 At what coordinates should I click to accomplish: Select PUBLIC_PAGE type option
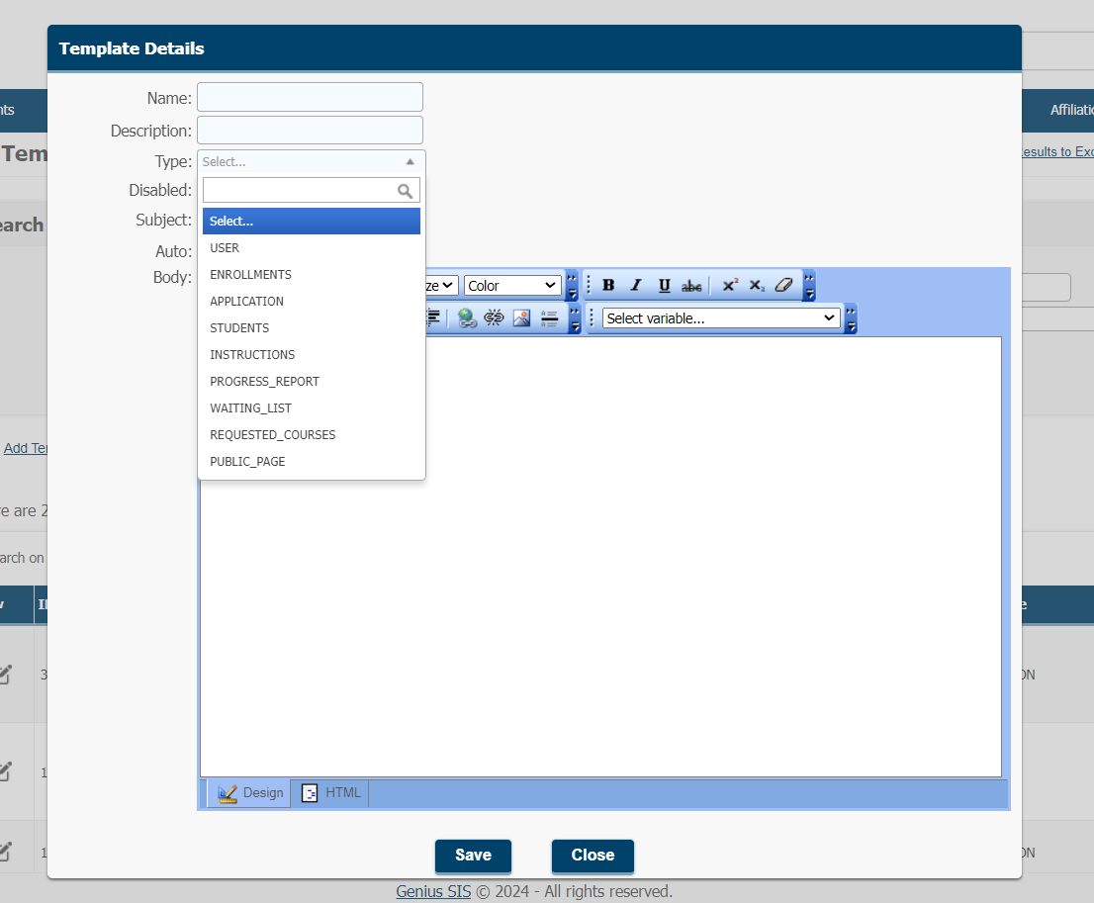(312, 461)
